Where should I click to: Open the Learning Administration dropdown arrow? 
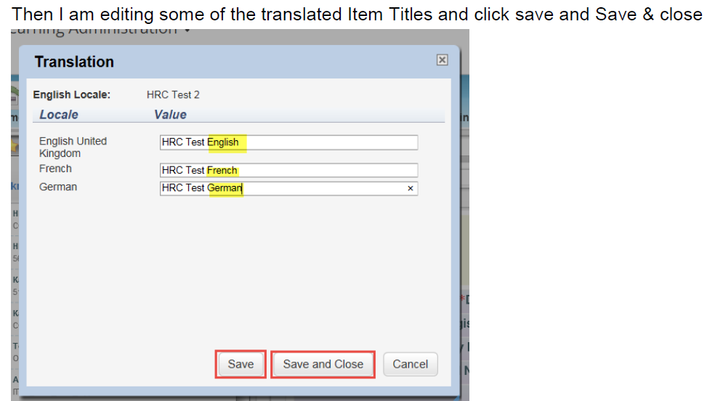click(x=187, y=31)
